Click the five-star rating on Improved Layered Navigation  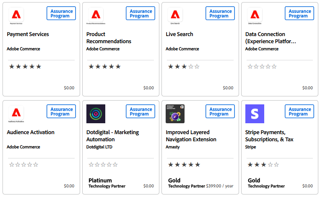tap(184, 165)
